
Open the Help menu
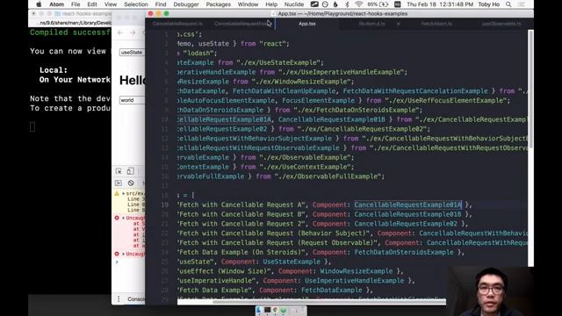point(271,4)
